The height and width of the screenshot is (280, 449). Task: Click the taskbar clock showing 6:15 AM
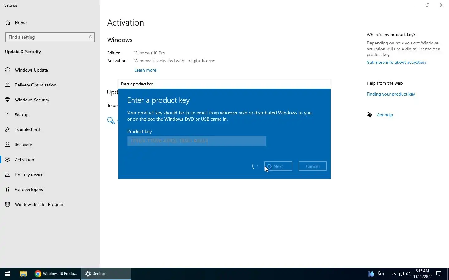pos(422,274)
